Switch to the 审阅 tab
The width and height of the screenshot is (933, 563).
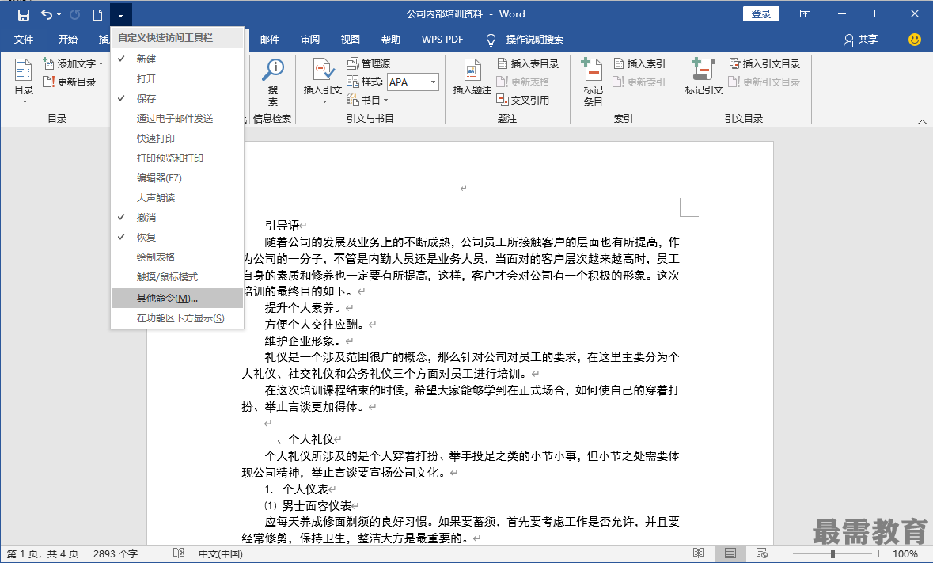point(310,40)
